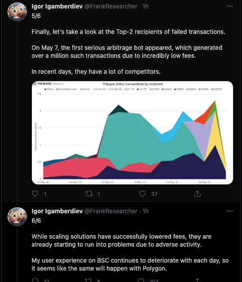Click the author's avatar on the 5/6 tweet

click(17, 12)
